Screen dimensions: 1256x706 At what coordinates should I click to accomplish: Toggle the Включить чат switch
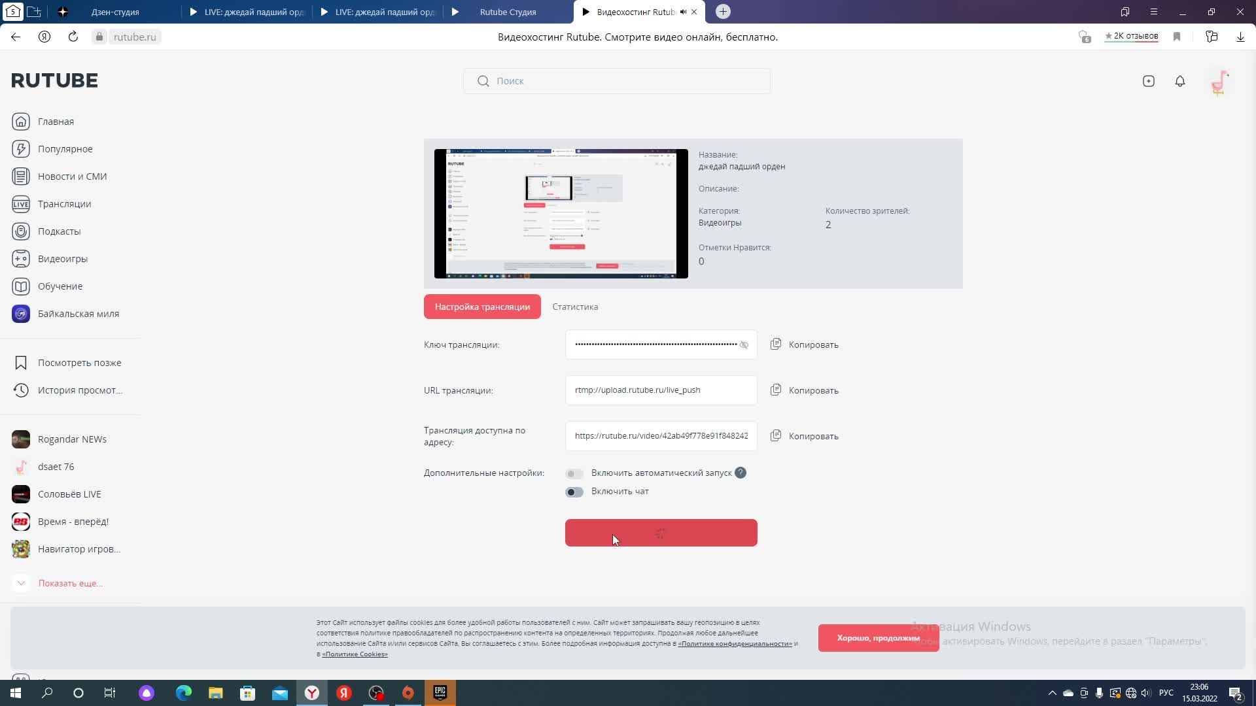[574, 492]
